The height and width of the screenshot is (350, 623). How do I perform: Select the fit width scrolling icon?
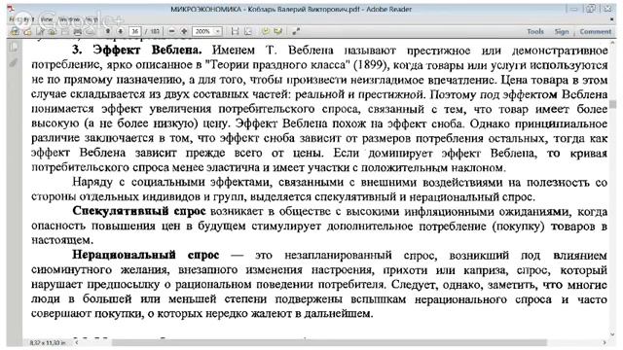coord(235,31)
